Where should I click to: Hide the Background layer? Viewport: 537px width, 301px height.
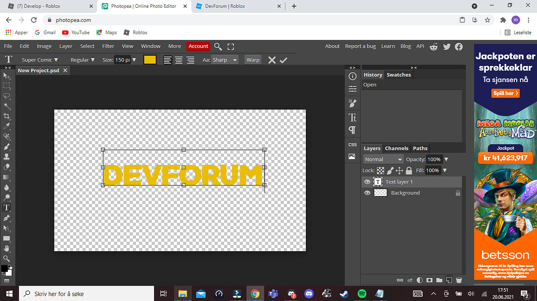point(367,193)
